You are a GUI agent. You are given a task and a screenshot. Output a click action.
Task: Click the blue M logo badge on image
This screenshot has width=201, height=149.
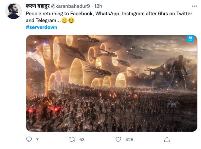coord(190,38)
